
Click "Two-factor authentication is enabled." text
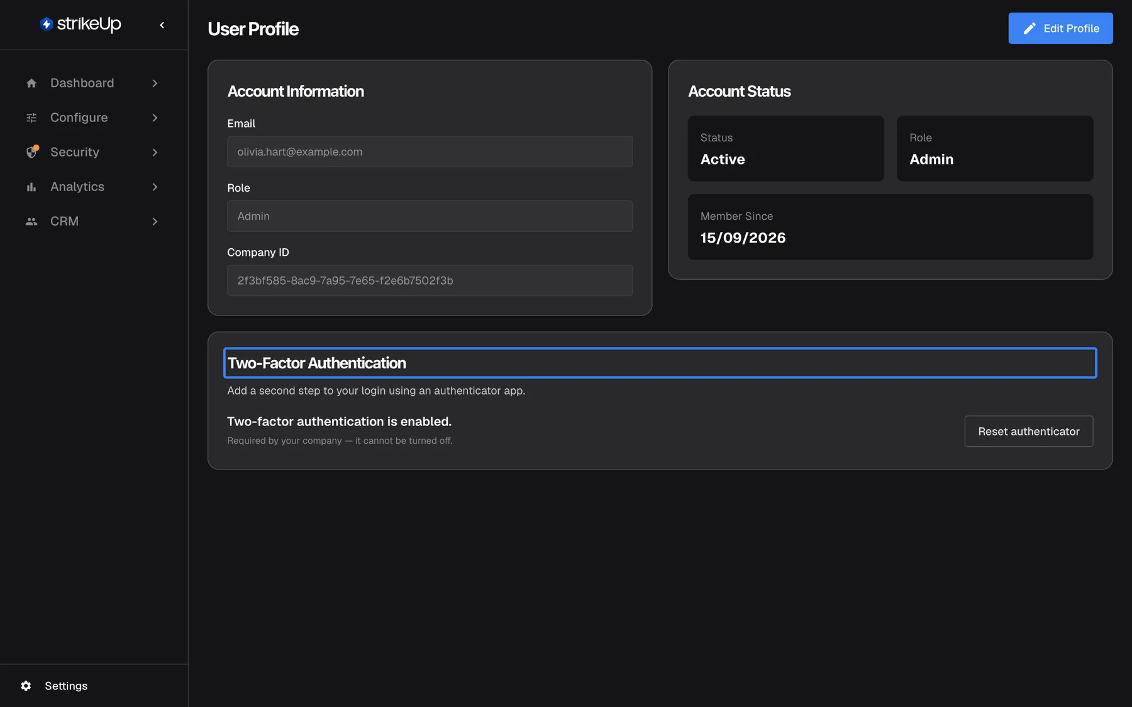(x=340, y=422)
